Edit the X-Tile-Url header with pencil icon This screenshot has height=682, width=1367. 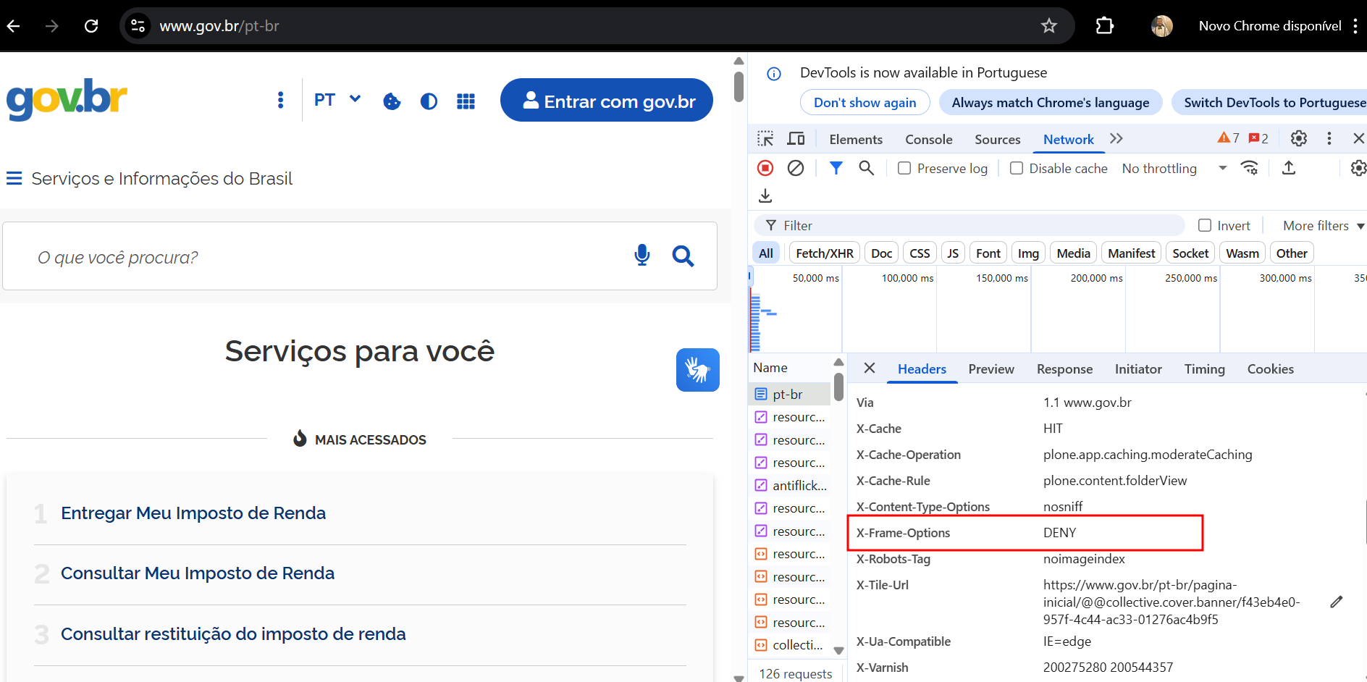click(1337, 602)
